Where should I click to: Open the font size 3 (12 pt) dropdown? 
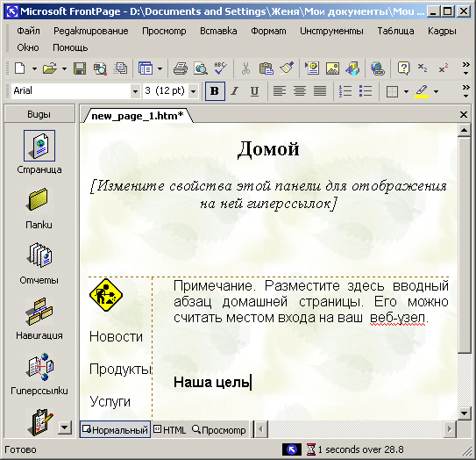(193, 91)
